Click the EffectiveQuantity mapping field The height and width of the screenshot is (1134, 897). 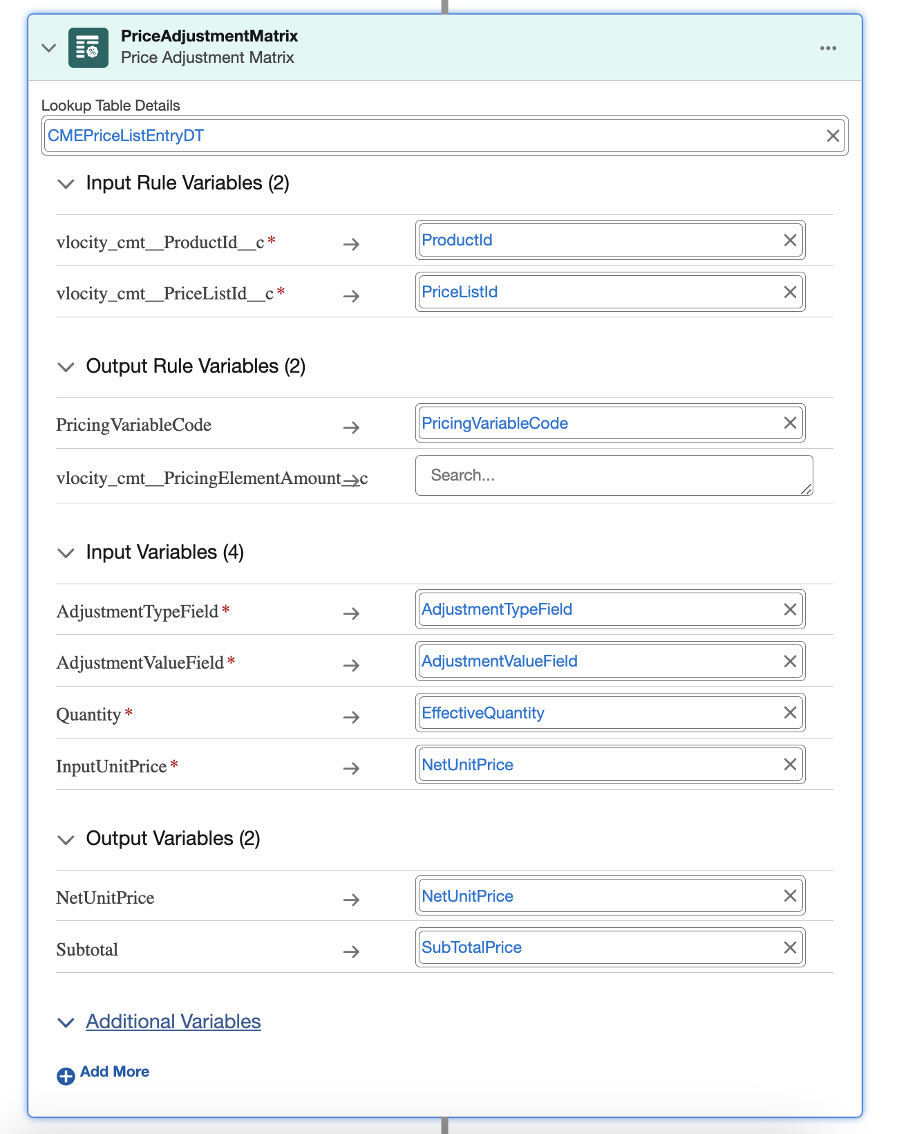point(610,712)
